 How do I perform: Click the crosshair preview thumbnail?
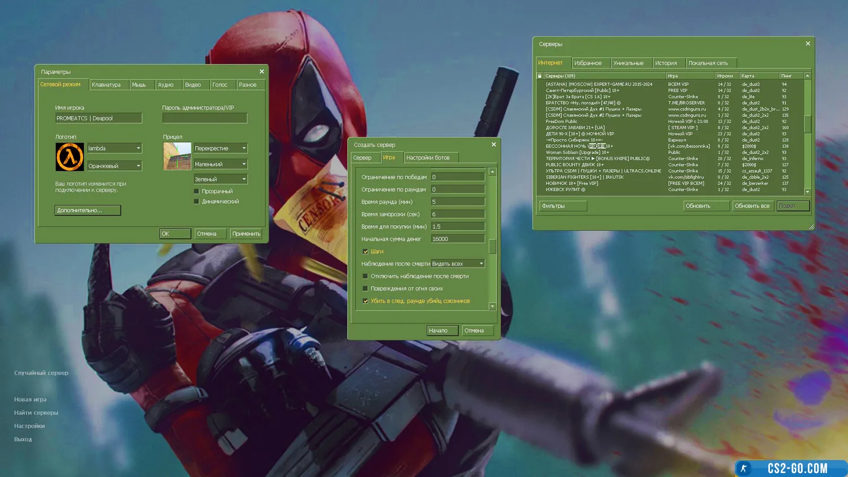(177, 156)
